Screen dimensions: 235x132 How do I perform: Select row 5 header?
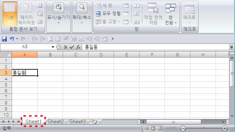point(6,85)
